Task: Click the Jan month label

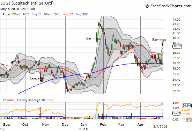Action: pos(83,125)
